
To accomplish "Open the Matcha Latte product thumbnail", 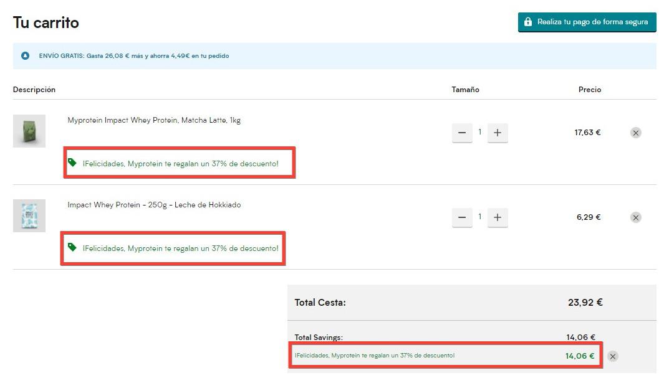I will pos(29,131).
